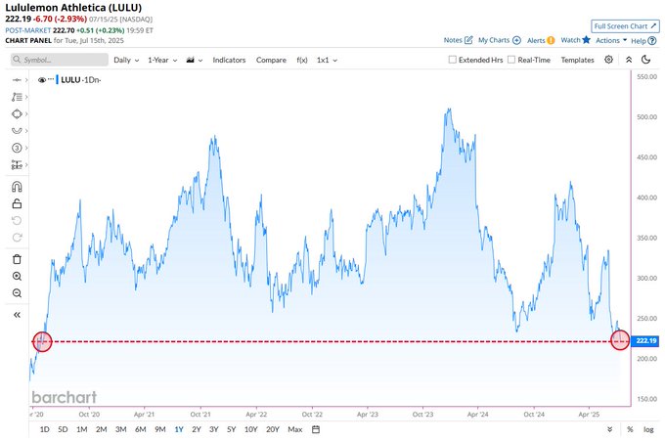Open the Actions dropdown
665x441 pixels.
[611, 40]
